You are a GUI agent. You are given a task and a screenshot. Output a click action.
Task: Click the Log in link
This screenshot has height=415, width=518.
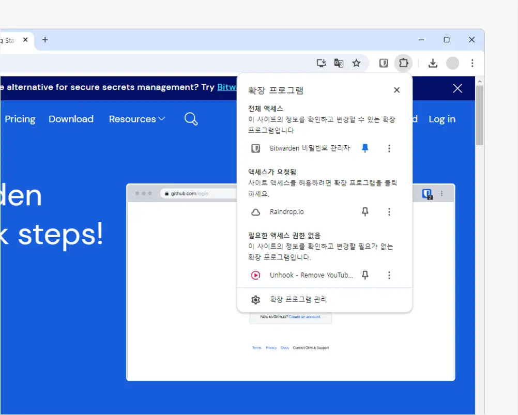[442, 119]
